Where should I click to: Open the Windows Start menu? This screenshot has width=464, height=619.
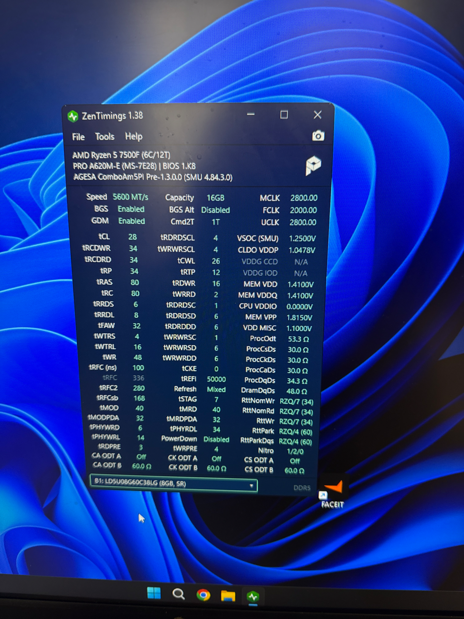pos(154,593)
